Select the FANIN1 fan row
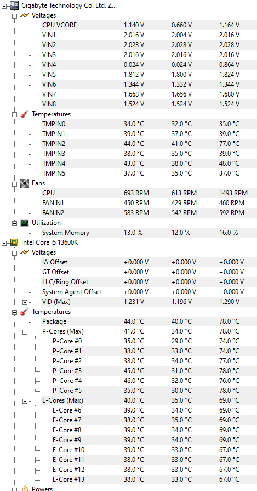257x491 pixels. pos(149,203)
